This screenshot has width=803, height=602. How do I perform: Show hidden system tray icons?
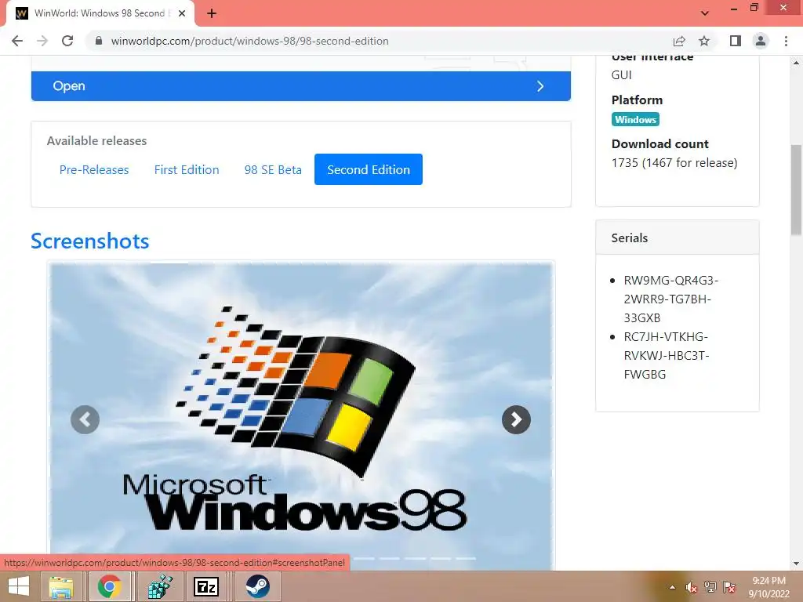pos(672,587)
